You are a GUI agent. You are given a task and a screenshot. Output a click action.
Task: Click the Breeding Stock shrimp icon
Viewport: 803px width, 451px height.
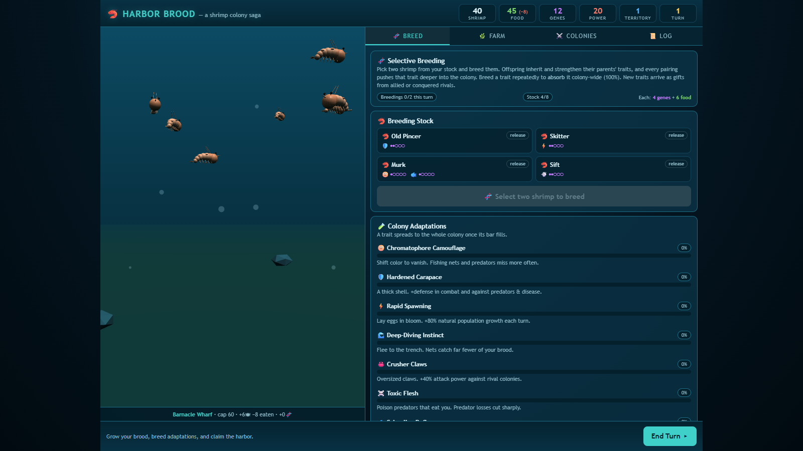click(x=381, y=121)
